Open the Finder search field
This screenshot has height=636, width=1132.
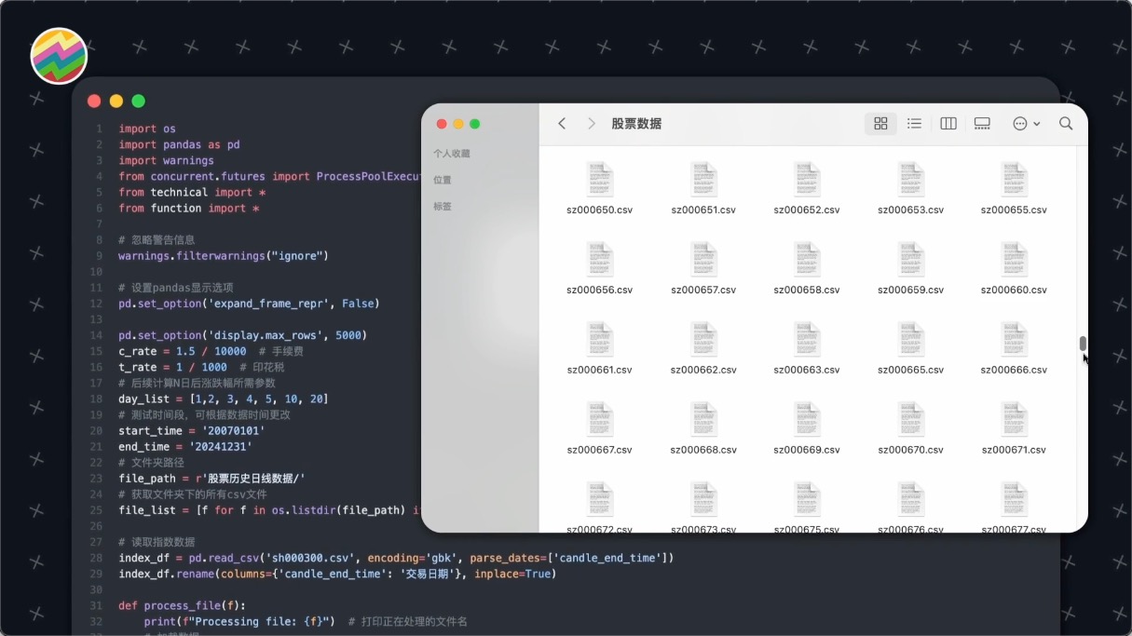1066,124
